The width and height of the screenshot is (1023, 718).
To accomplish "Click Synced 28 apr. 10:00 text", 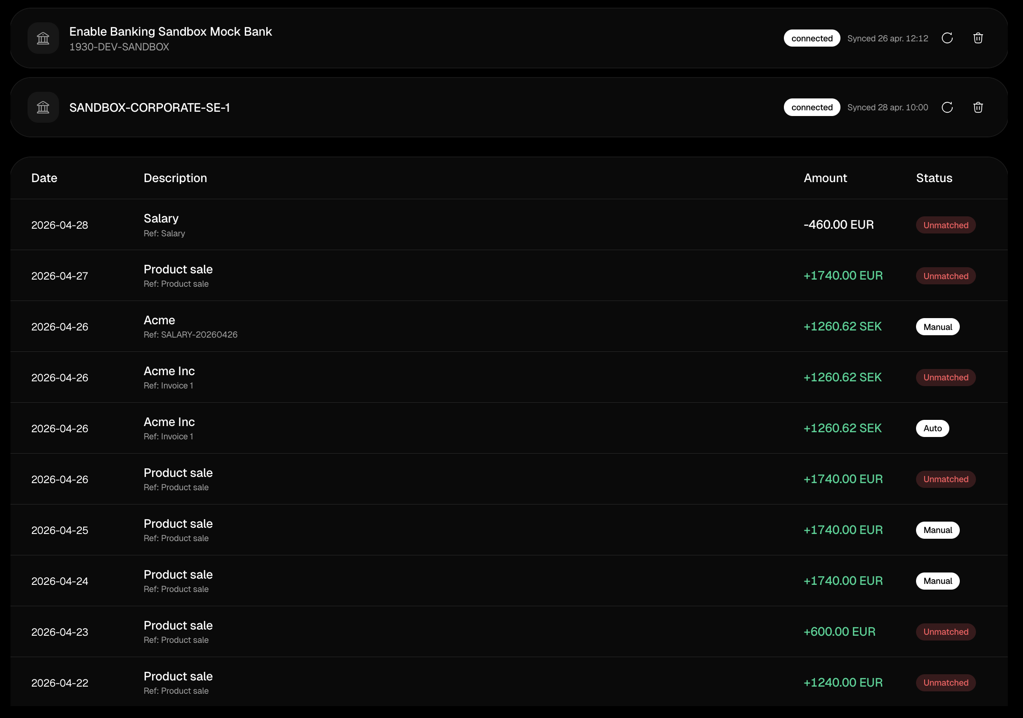I will click(x=888, y=107).
